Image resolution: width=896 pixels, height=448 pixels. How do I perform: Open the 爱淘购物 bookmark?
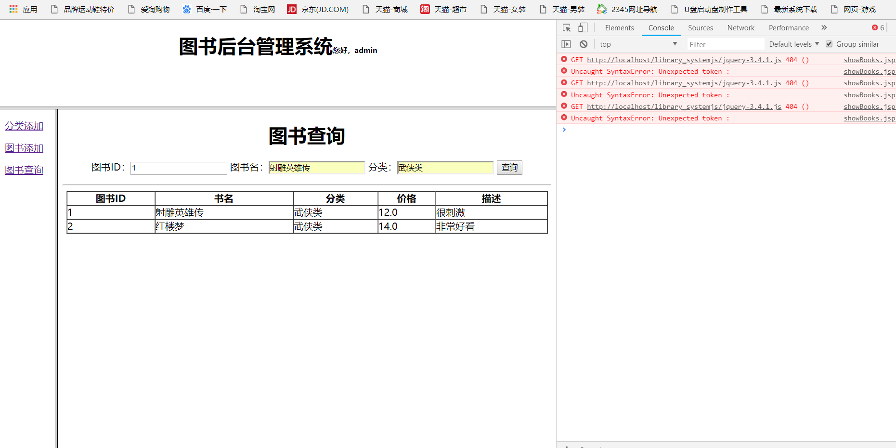point(149,9)
